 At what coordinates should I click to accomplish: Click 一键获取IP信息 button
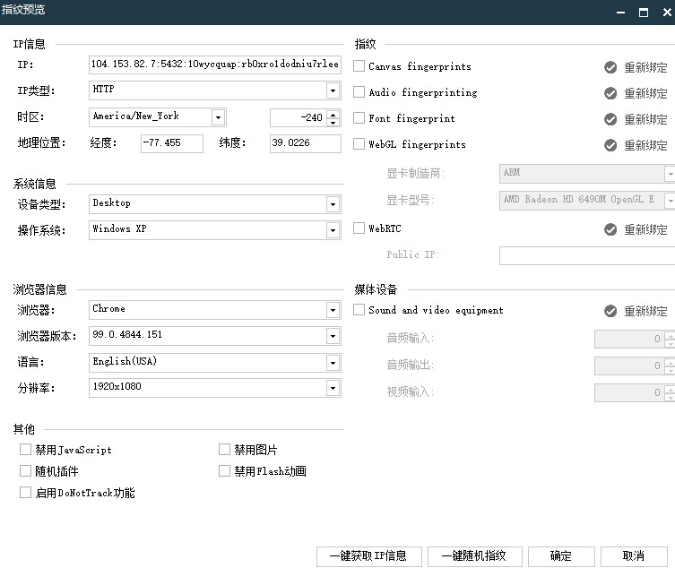pyautogui.click(x=369, y=556)
